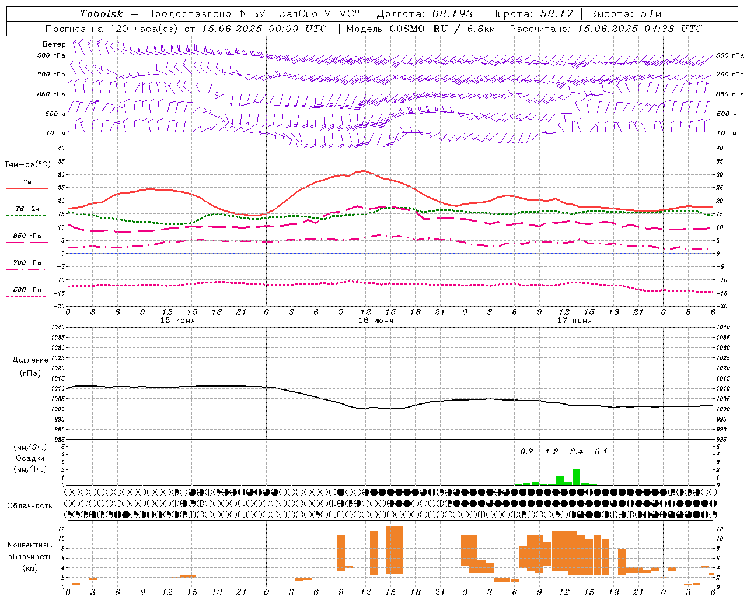Click the "Осадки" precipitation label

[30, 458]
